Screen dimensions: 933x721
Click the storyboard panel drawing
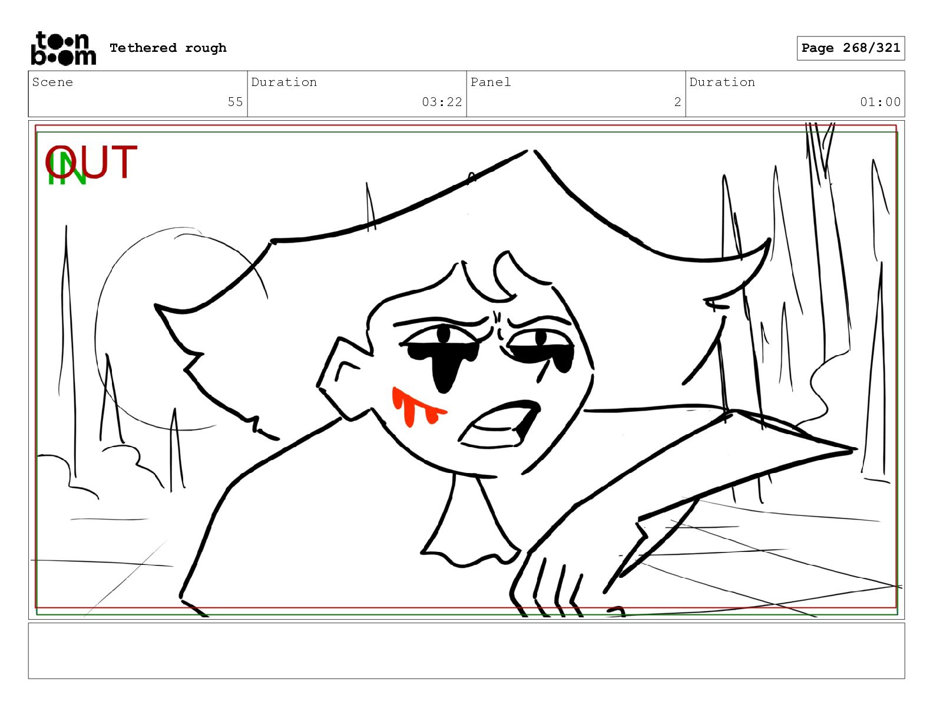(x=466, y=370)
